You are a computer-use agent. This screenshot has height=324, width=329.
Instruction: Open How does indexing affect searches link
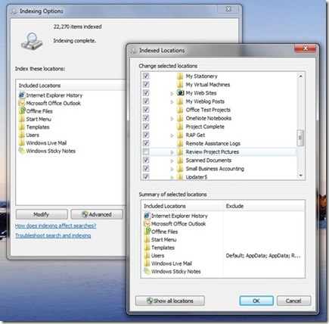coord(55,226)
